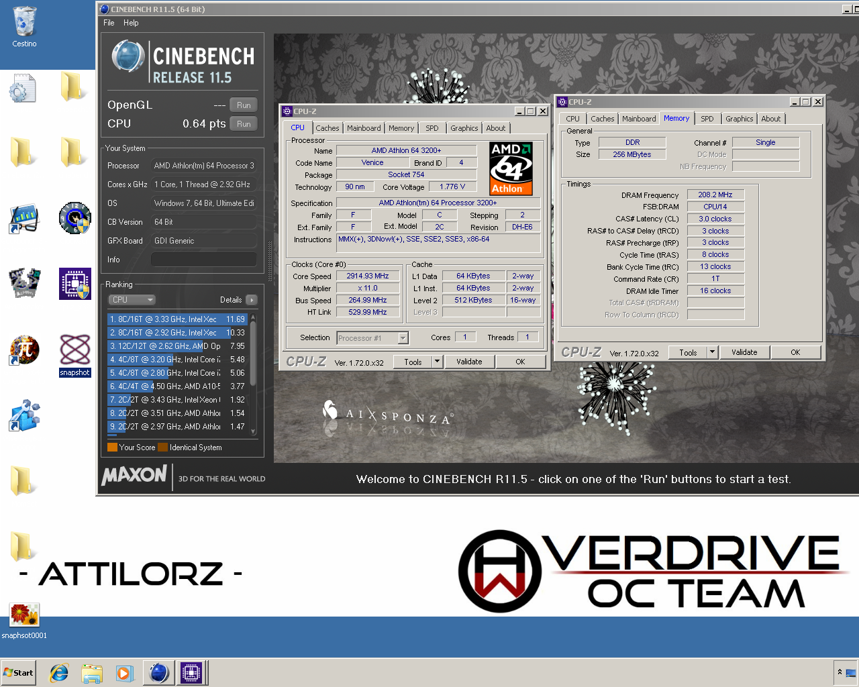The image size is (859, 687).
Task: Open Windows Explorer from taskbar
Action: (92, 673)
